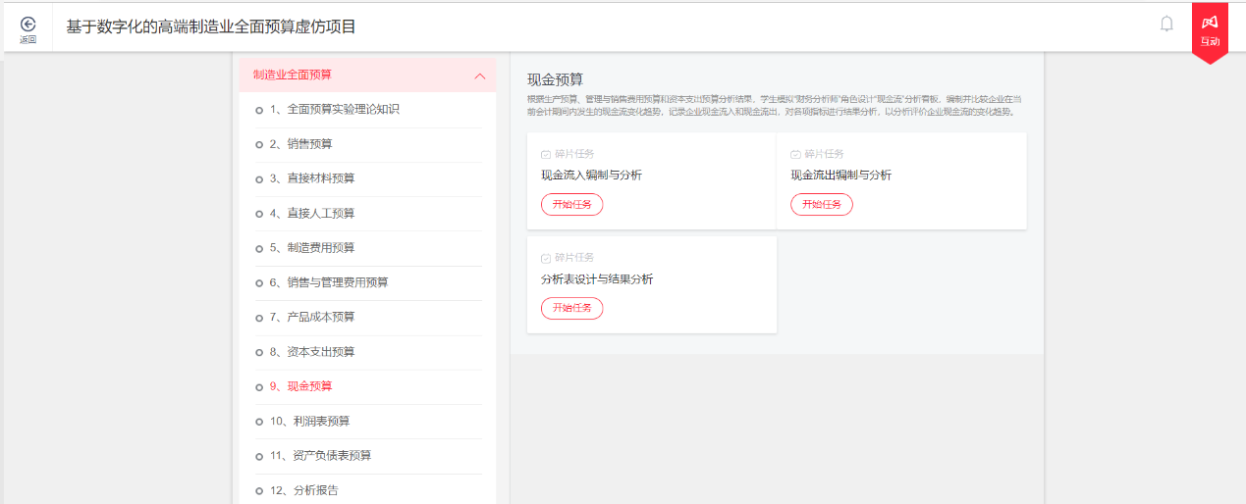The height and width of the screenshot is (504, 1246).
Task: Click the 分析表设计与结果分析 card title
Action: [597, 279]
